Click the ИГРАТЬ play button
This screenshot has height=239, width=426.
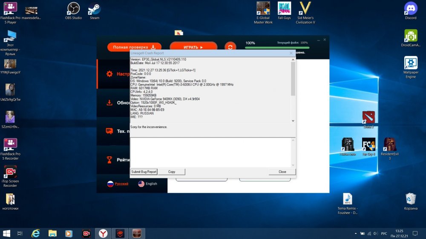193,47
